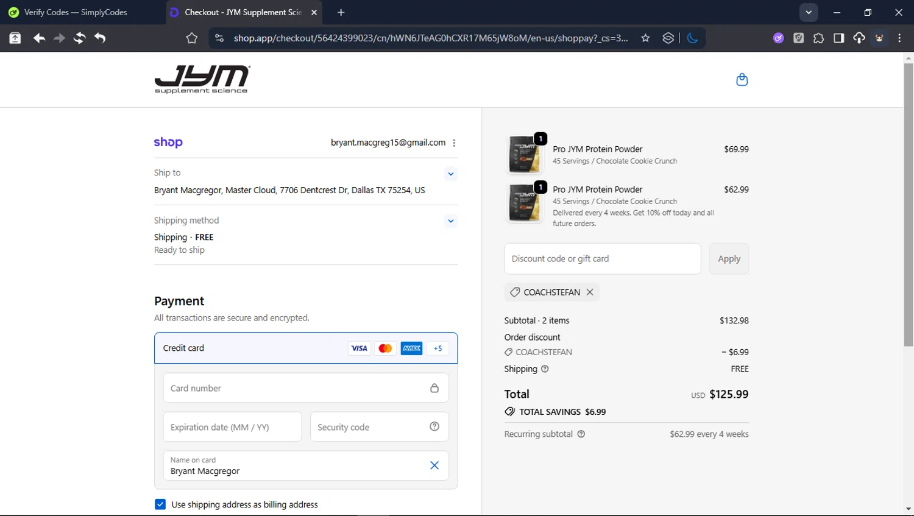Open the browser three-dot menu

tap(900, 38)
